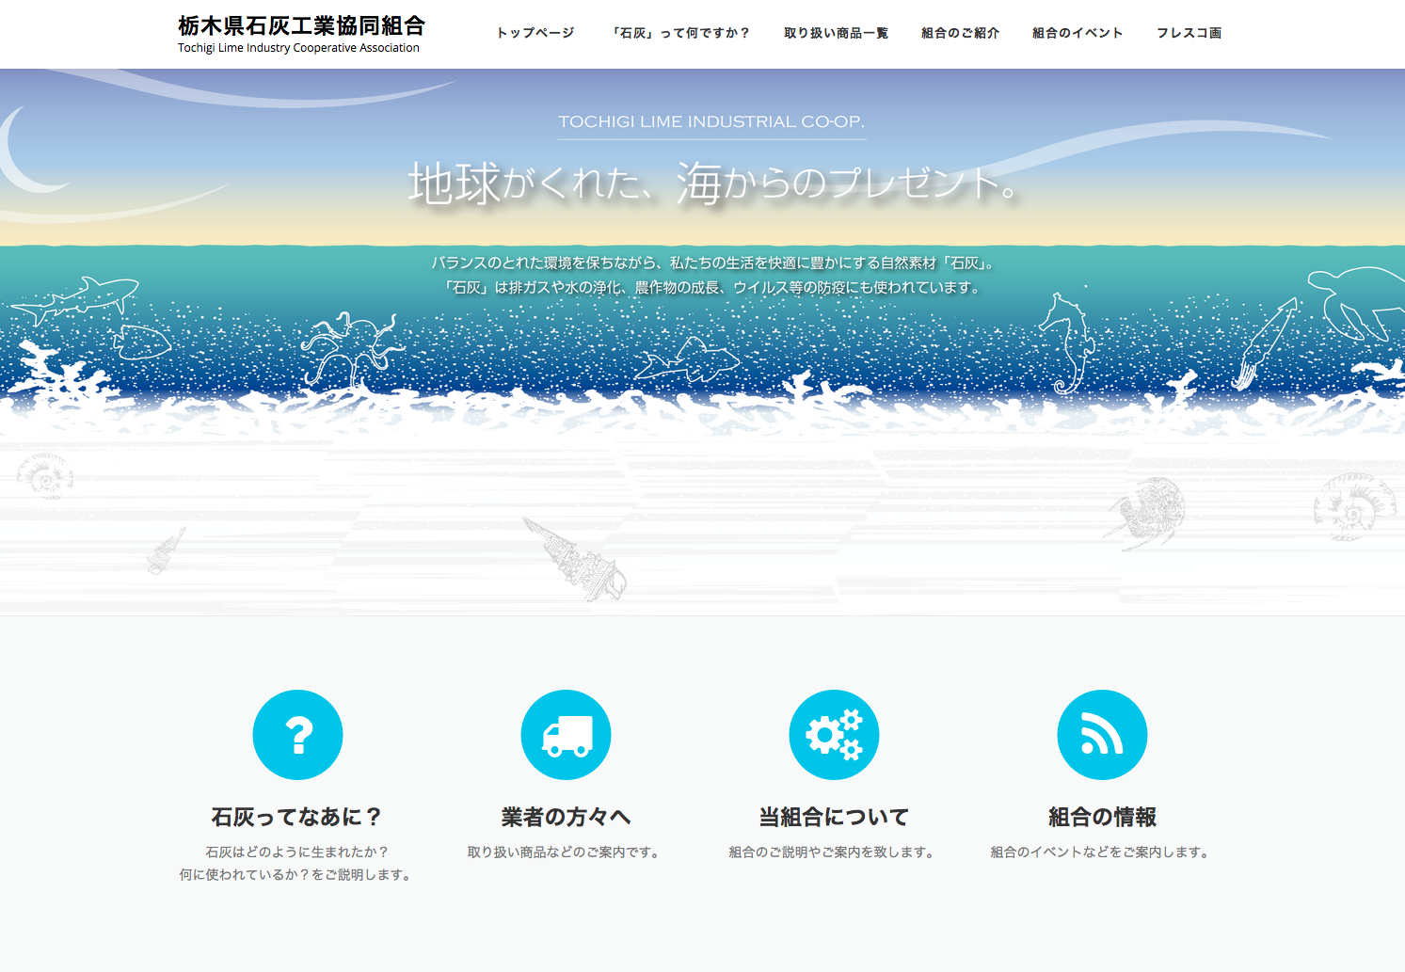Open the 「石灰」って何ですか？ menu item
Screen dimensions: 1405x972
679,33
